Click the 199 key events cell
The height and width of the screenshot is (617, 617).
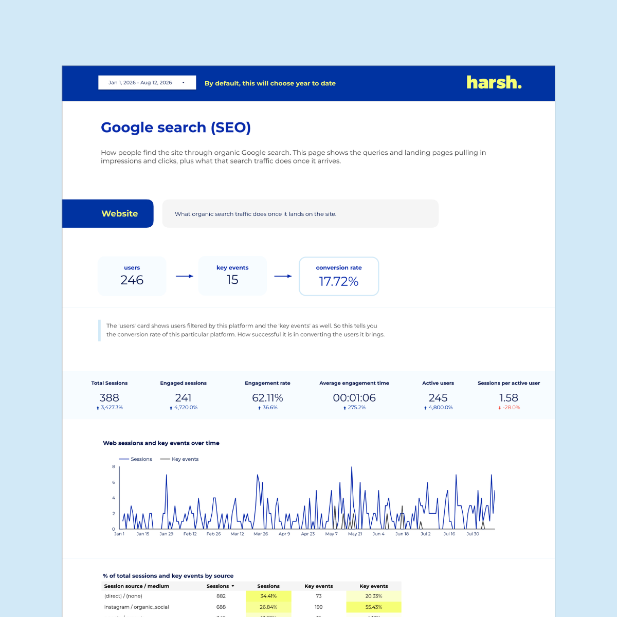(x=319, y=607)
